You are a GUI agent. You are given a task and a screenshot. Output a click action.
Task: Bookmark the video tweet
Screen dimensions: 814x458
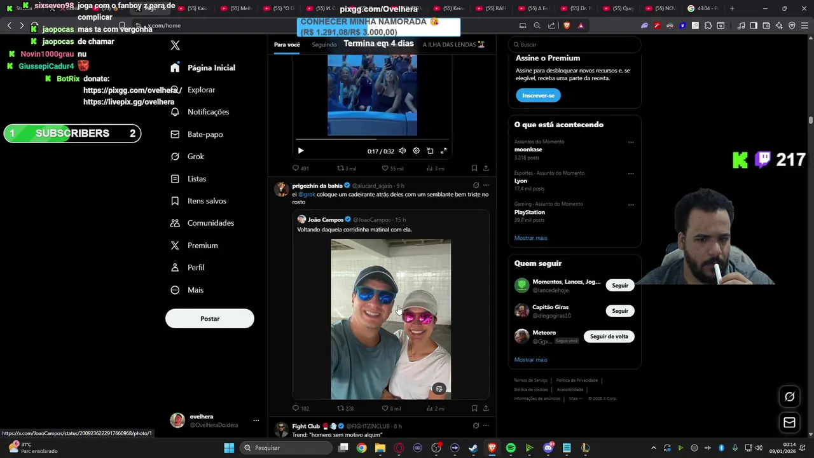(474, 169)
